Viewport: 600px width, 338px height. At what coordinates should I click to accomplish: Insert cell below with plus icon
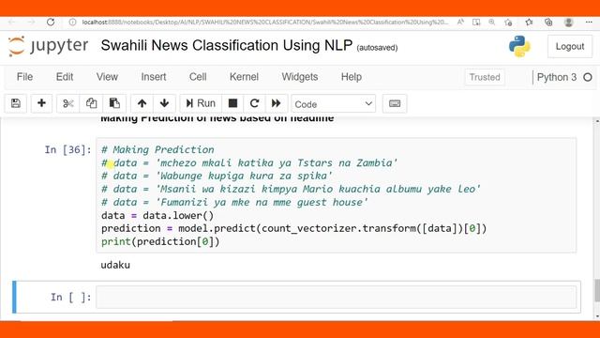click(x=41, y=103)
